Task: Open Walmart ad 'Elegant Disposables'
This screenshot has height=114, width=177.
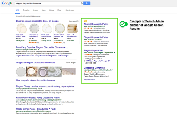Action: (93, 50)
